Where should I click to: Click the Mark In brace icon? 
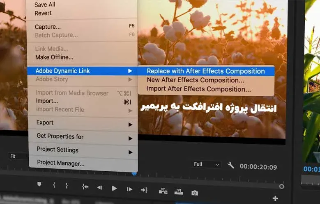click(x=54, y=185)
